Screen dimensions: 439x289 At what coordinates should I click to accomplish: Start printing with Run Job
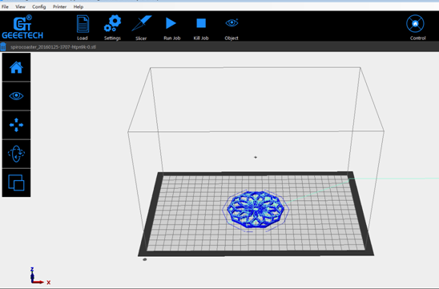pyautogui.click(x=171, y=23)
